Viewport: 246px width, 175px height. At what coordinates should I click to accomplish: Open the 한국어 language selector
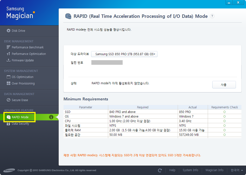(x=237, y=170)
